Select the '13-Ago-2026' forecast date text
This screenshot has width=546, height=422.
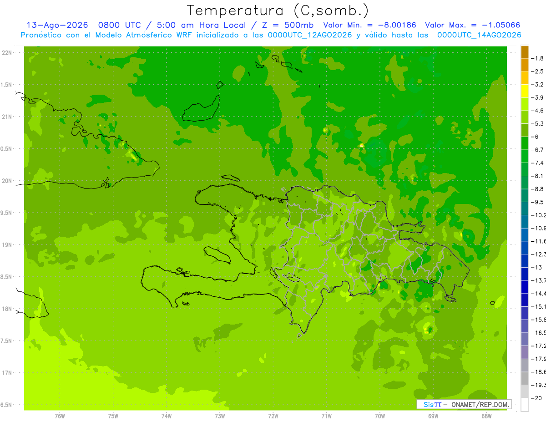click(57, 25)
